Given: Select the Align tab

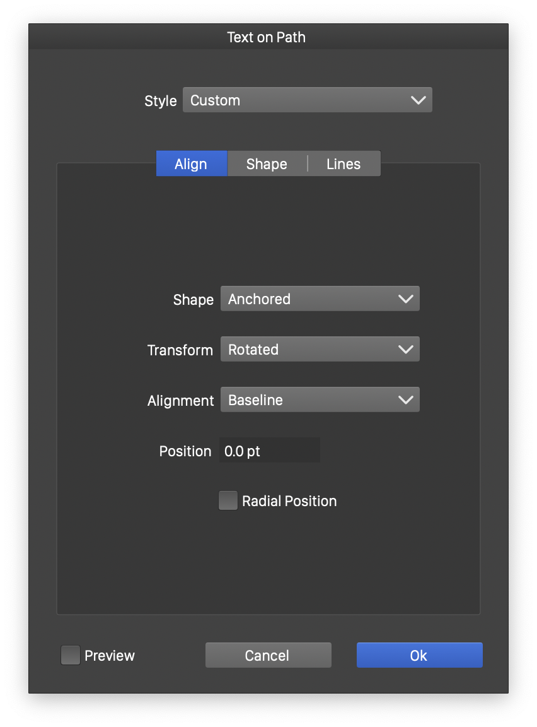Looking at the screenshot, I should 191,164.
